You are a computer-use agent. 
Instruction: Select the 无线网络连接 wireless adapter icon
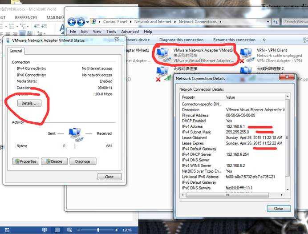pos(163,74)
